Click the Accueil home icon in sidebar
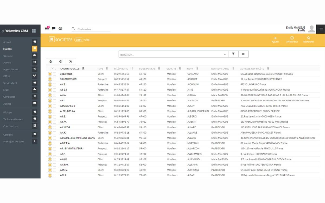The width and height of the screenshot is (325, 203). pyautogui.click(x=35, y=42)
